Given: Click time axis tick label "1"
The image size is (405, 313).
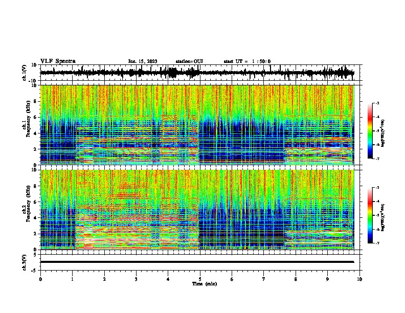Looking at the screenshot, I should click(72, 279).
